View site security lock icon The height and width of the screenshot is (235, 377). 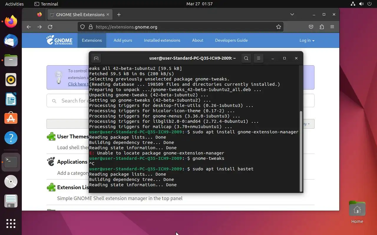[x=90, y=27]
